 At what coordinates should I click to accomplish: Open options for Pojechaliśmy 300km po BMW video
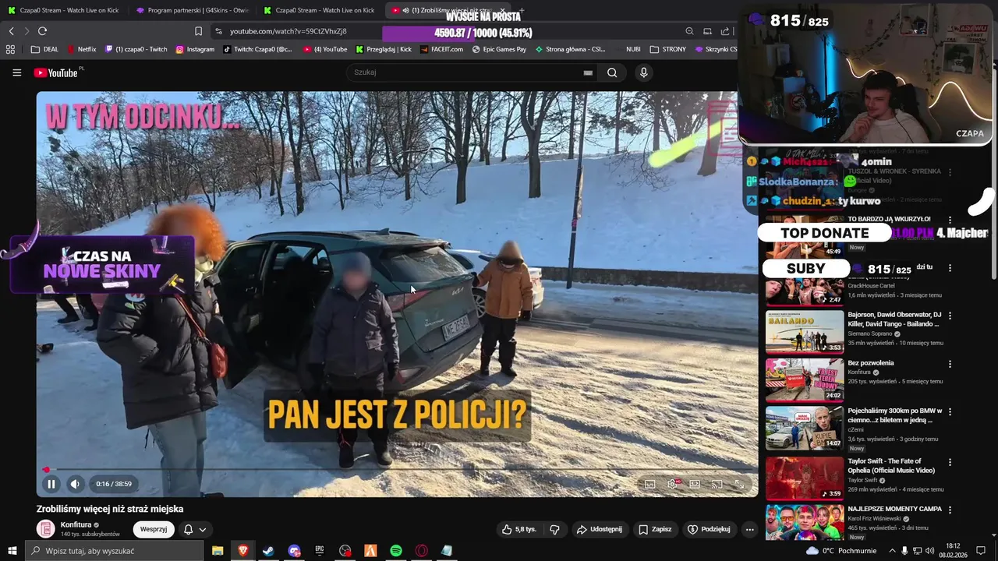click(x=950, y=411)
